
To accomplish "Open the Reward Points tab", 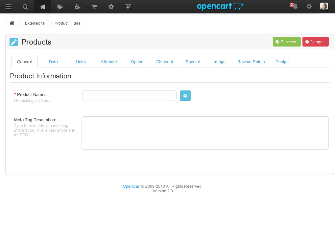I will pos(251,62).
